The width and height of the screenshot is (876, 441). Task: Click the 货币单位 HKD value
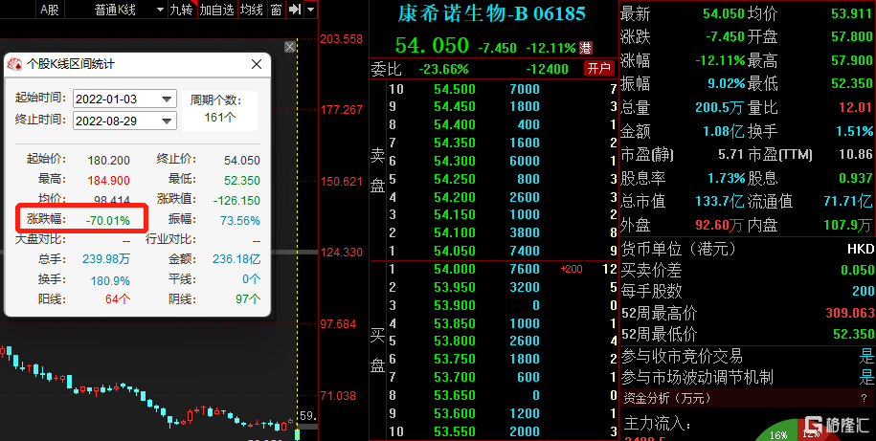(x=861, y=249)
